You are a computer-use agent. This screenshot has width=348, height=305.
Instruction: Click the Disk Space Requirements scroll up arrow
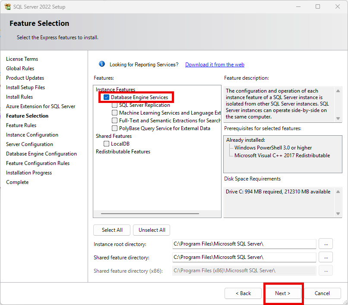tap(338, 192)
